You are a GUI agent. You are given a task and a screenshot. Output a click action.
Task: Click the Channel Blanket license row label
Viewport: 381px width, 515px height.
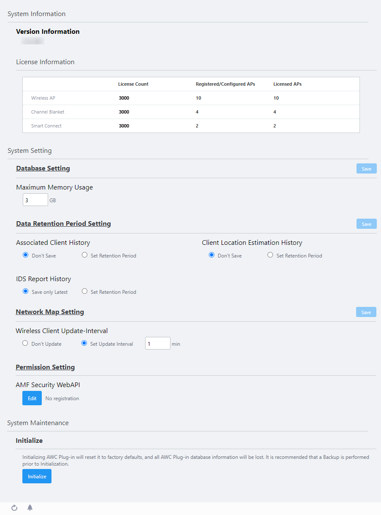pyautogui.click(x=48, y=112)
